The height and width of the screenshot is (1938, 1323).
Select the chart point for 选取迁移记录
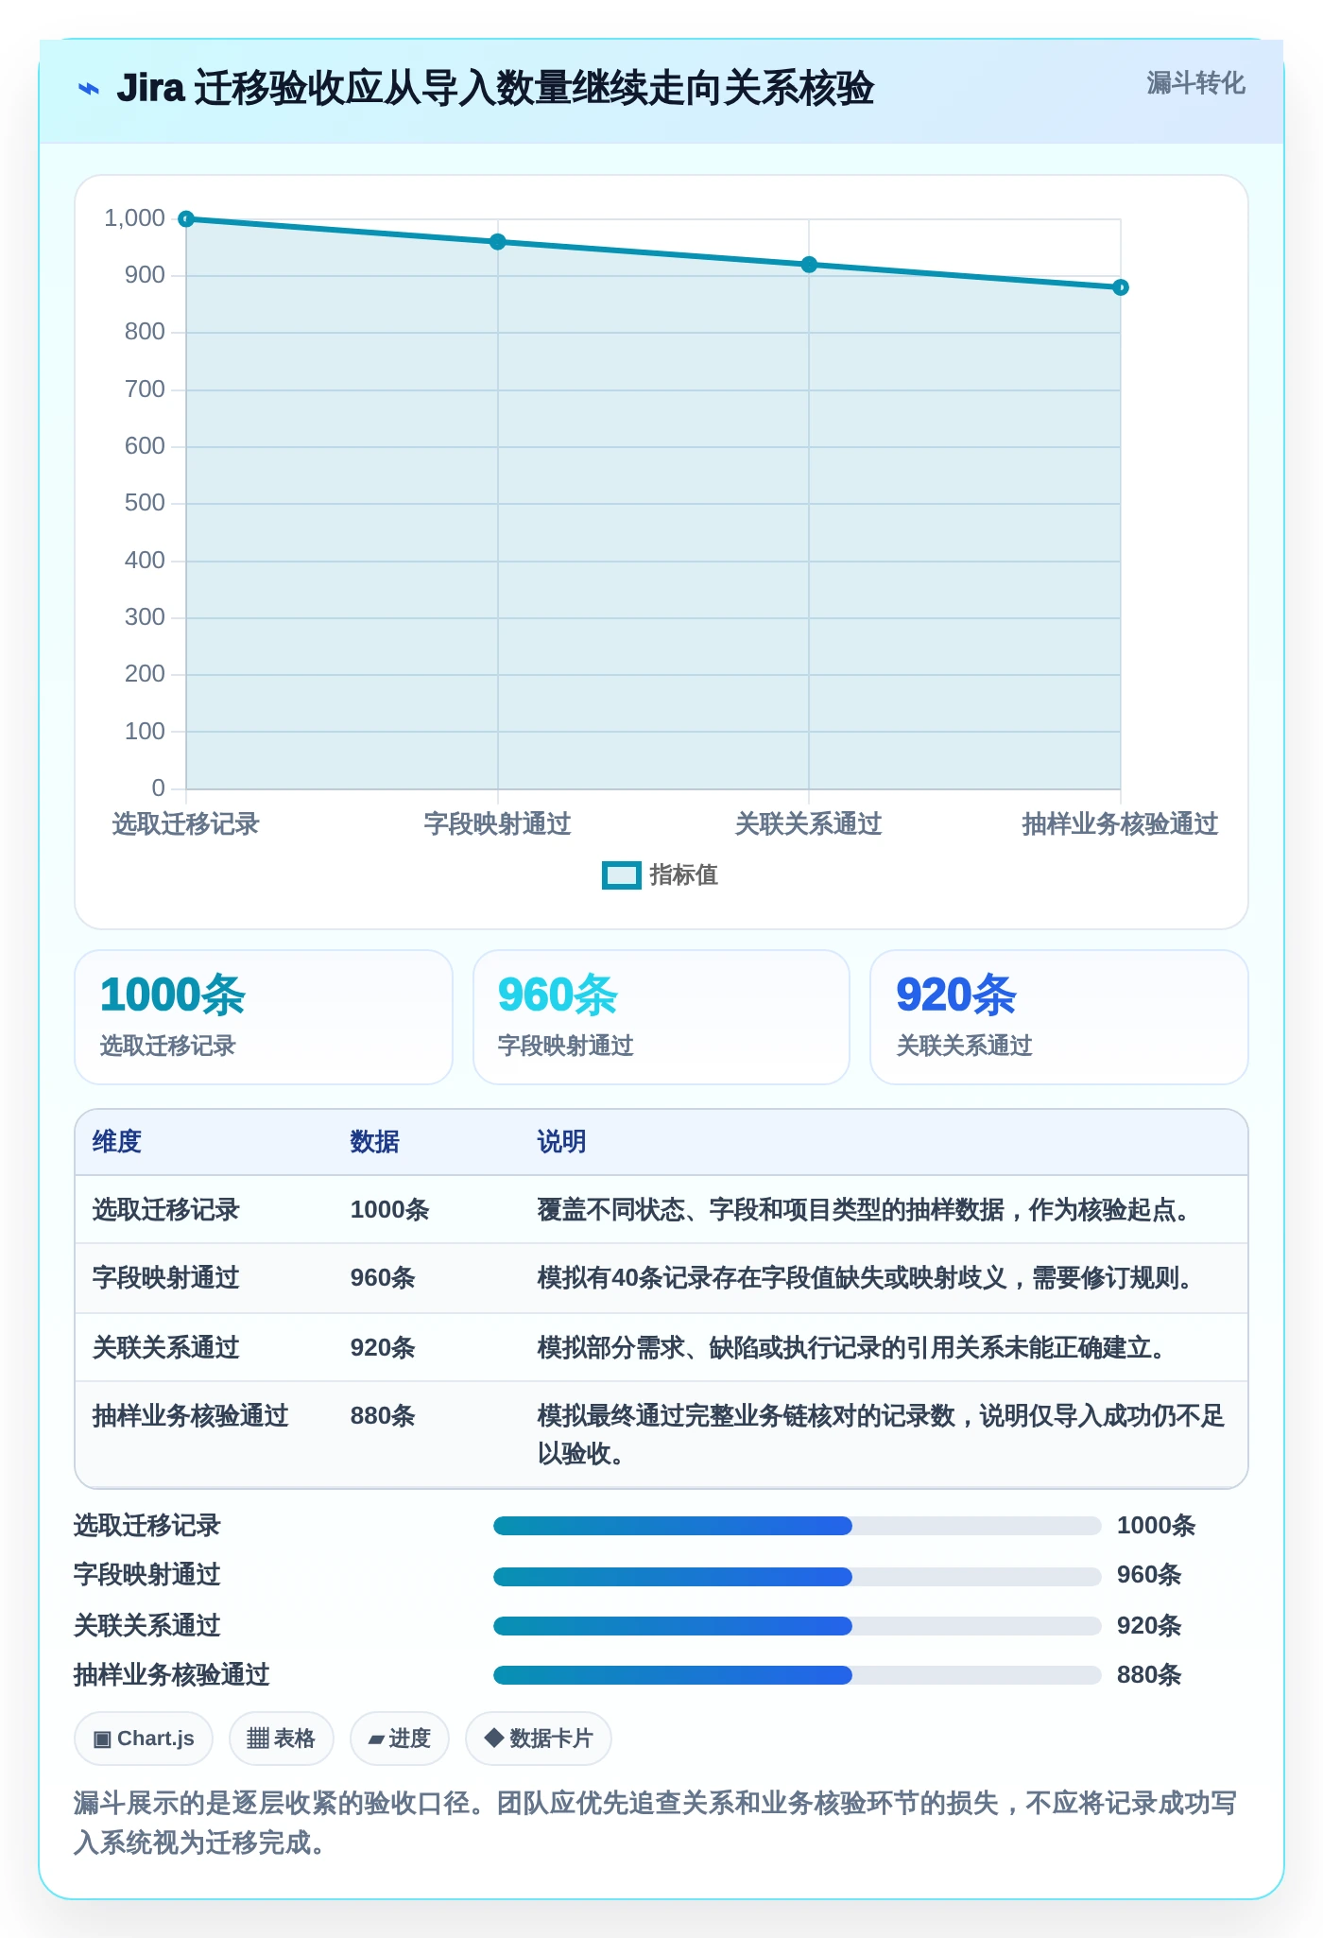(x=186, y=219)
